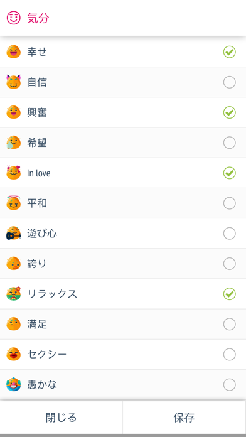Click the pink smiley 気分 header icon
This screenshot has height=437, width=246.
tap(14, 18)
